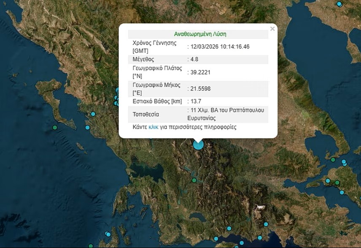Click the longitude value 21.5598
Screen dimensions: 361x248
pyautogui.click(x=200, y=88)
